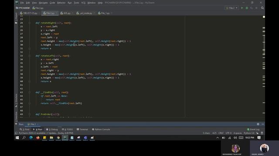Click the grey Stop icon in the toolbar
The image size is (279, 156).
[x=256, y=8]
